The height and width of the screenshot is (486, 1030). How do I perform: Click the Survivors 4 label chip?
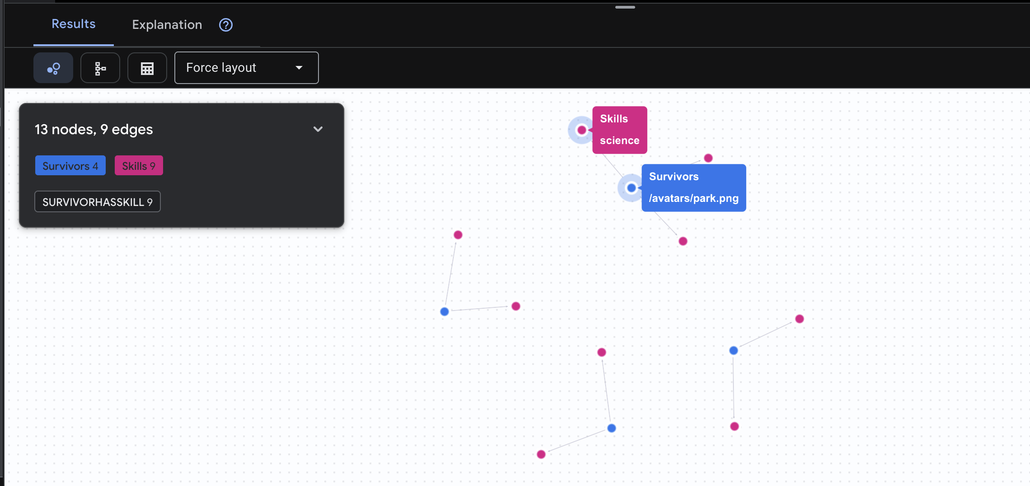[x=70, y=166]
